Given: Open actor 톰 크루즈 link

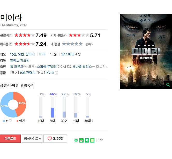Looking at the screenshot, I should click(x=17, y=66).
